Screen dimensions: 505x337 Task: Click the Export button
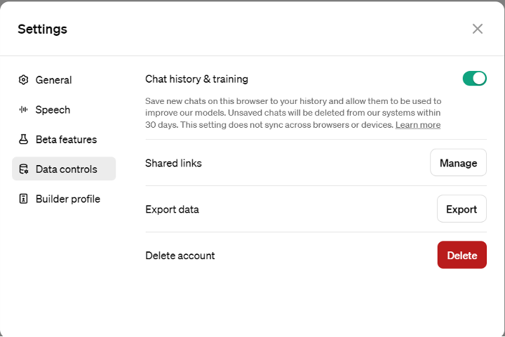462,209
